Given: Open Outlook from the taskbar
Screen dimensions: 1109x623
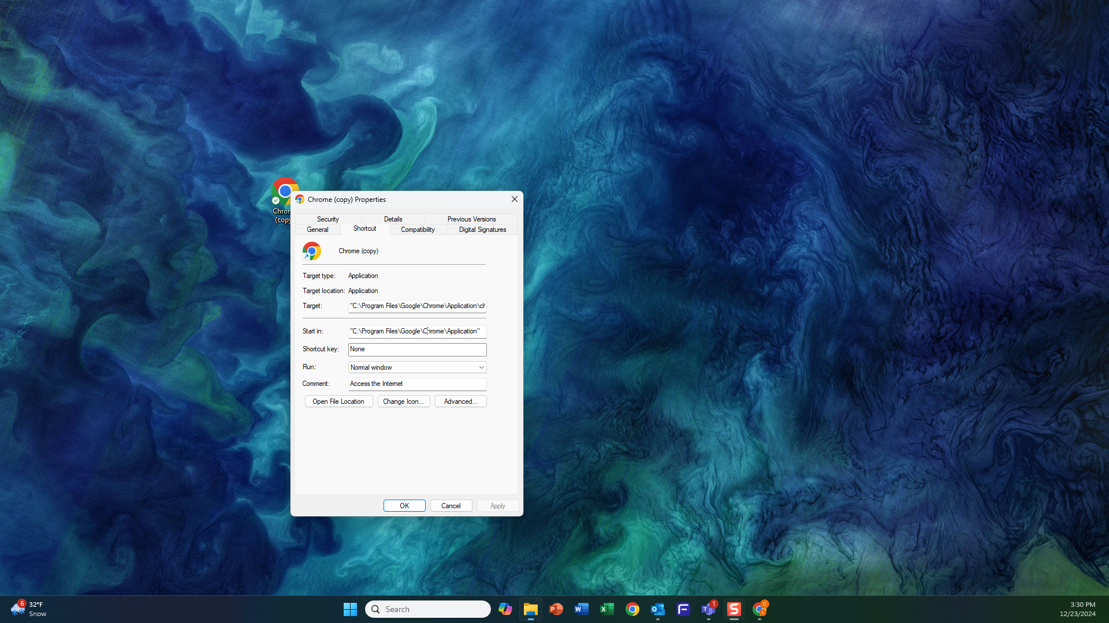Looking at the screenshot, I should [x=657, y=609].
